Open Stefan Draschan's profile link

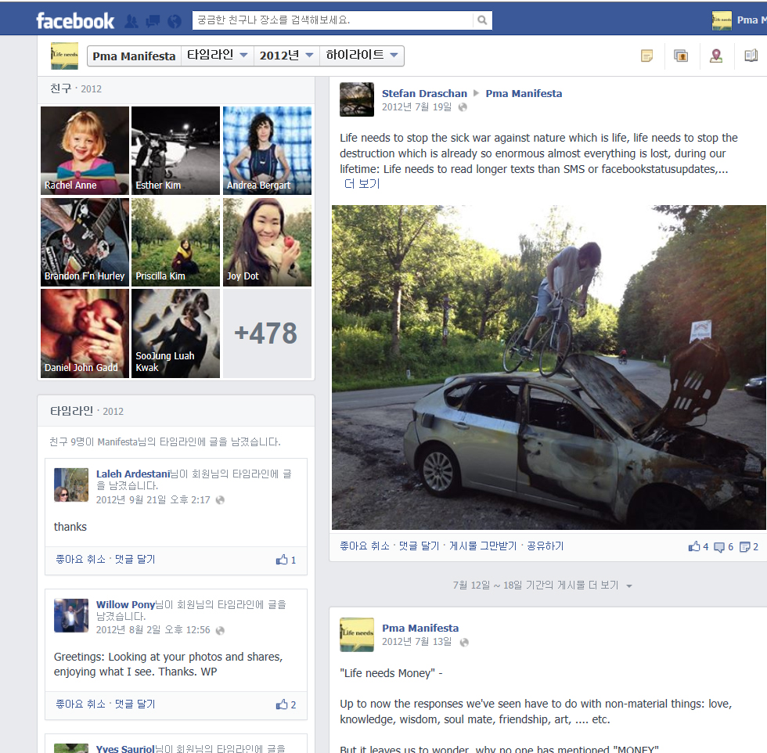click(x=424, y=93)
